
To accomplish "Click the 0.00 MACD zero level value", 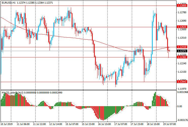I will (179, 106).
